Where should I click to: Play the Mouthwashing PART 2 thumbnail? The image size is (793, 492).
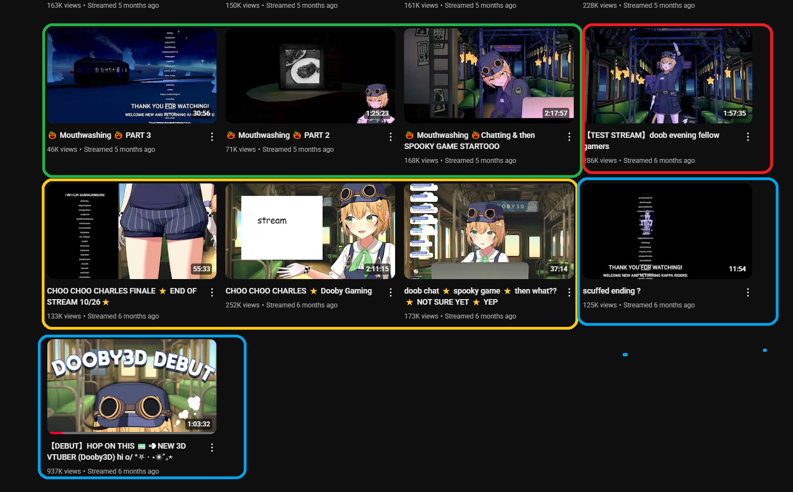[x=310, y=76]
